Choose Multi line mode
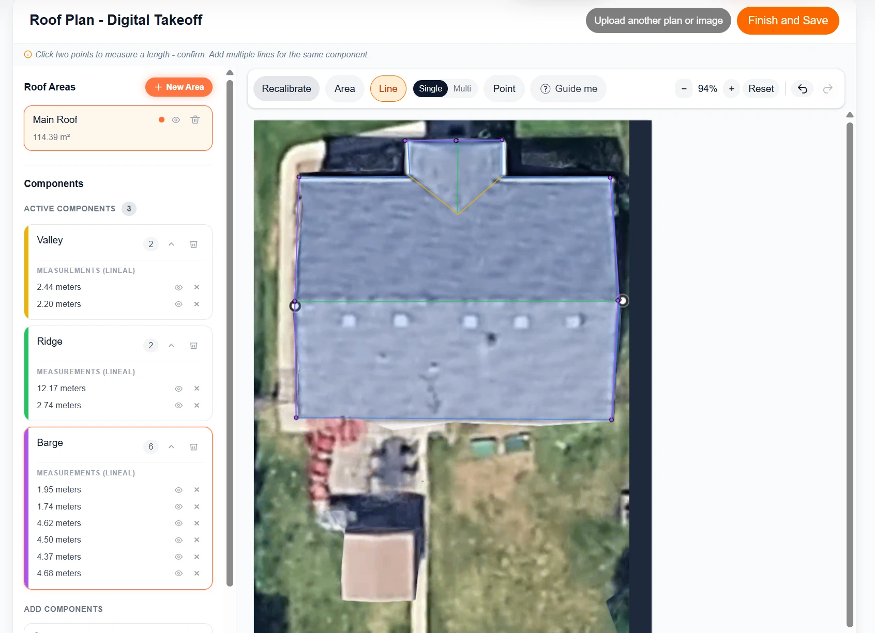875x633 pixels. pos(462,89)
